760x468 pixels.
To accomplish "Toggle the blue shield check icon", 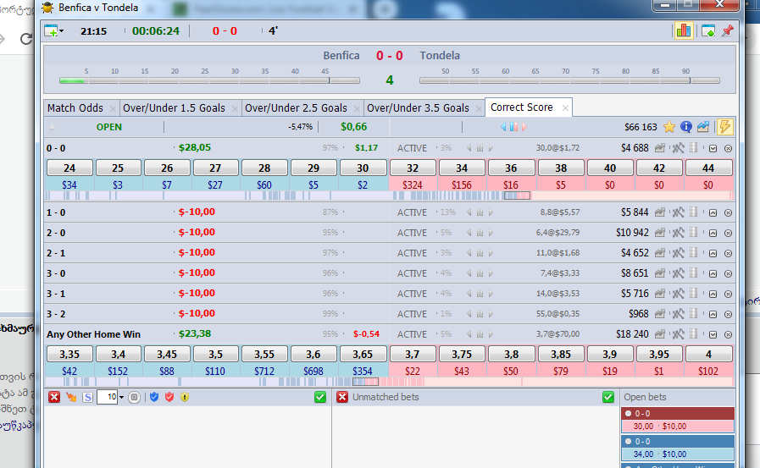I will click(x=154, y=398).
